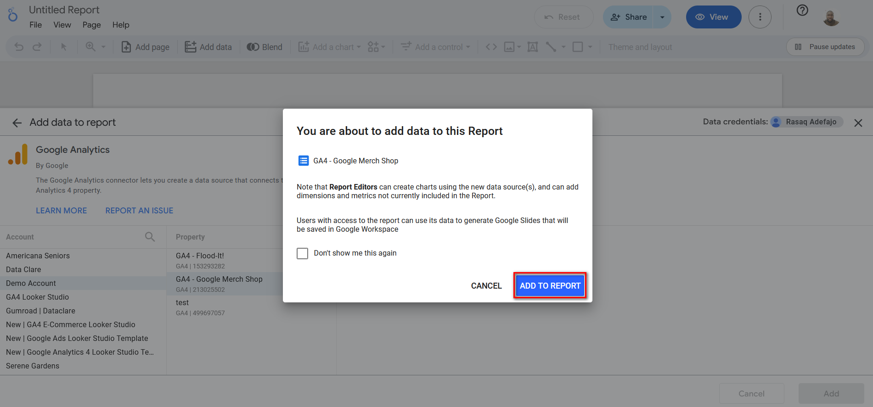873x407 pixels.
Task: Click the Untitled Report title
Action: click(64, 10)
